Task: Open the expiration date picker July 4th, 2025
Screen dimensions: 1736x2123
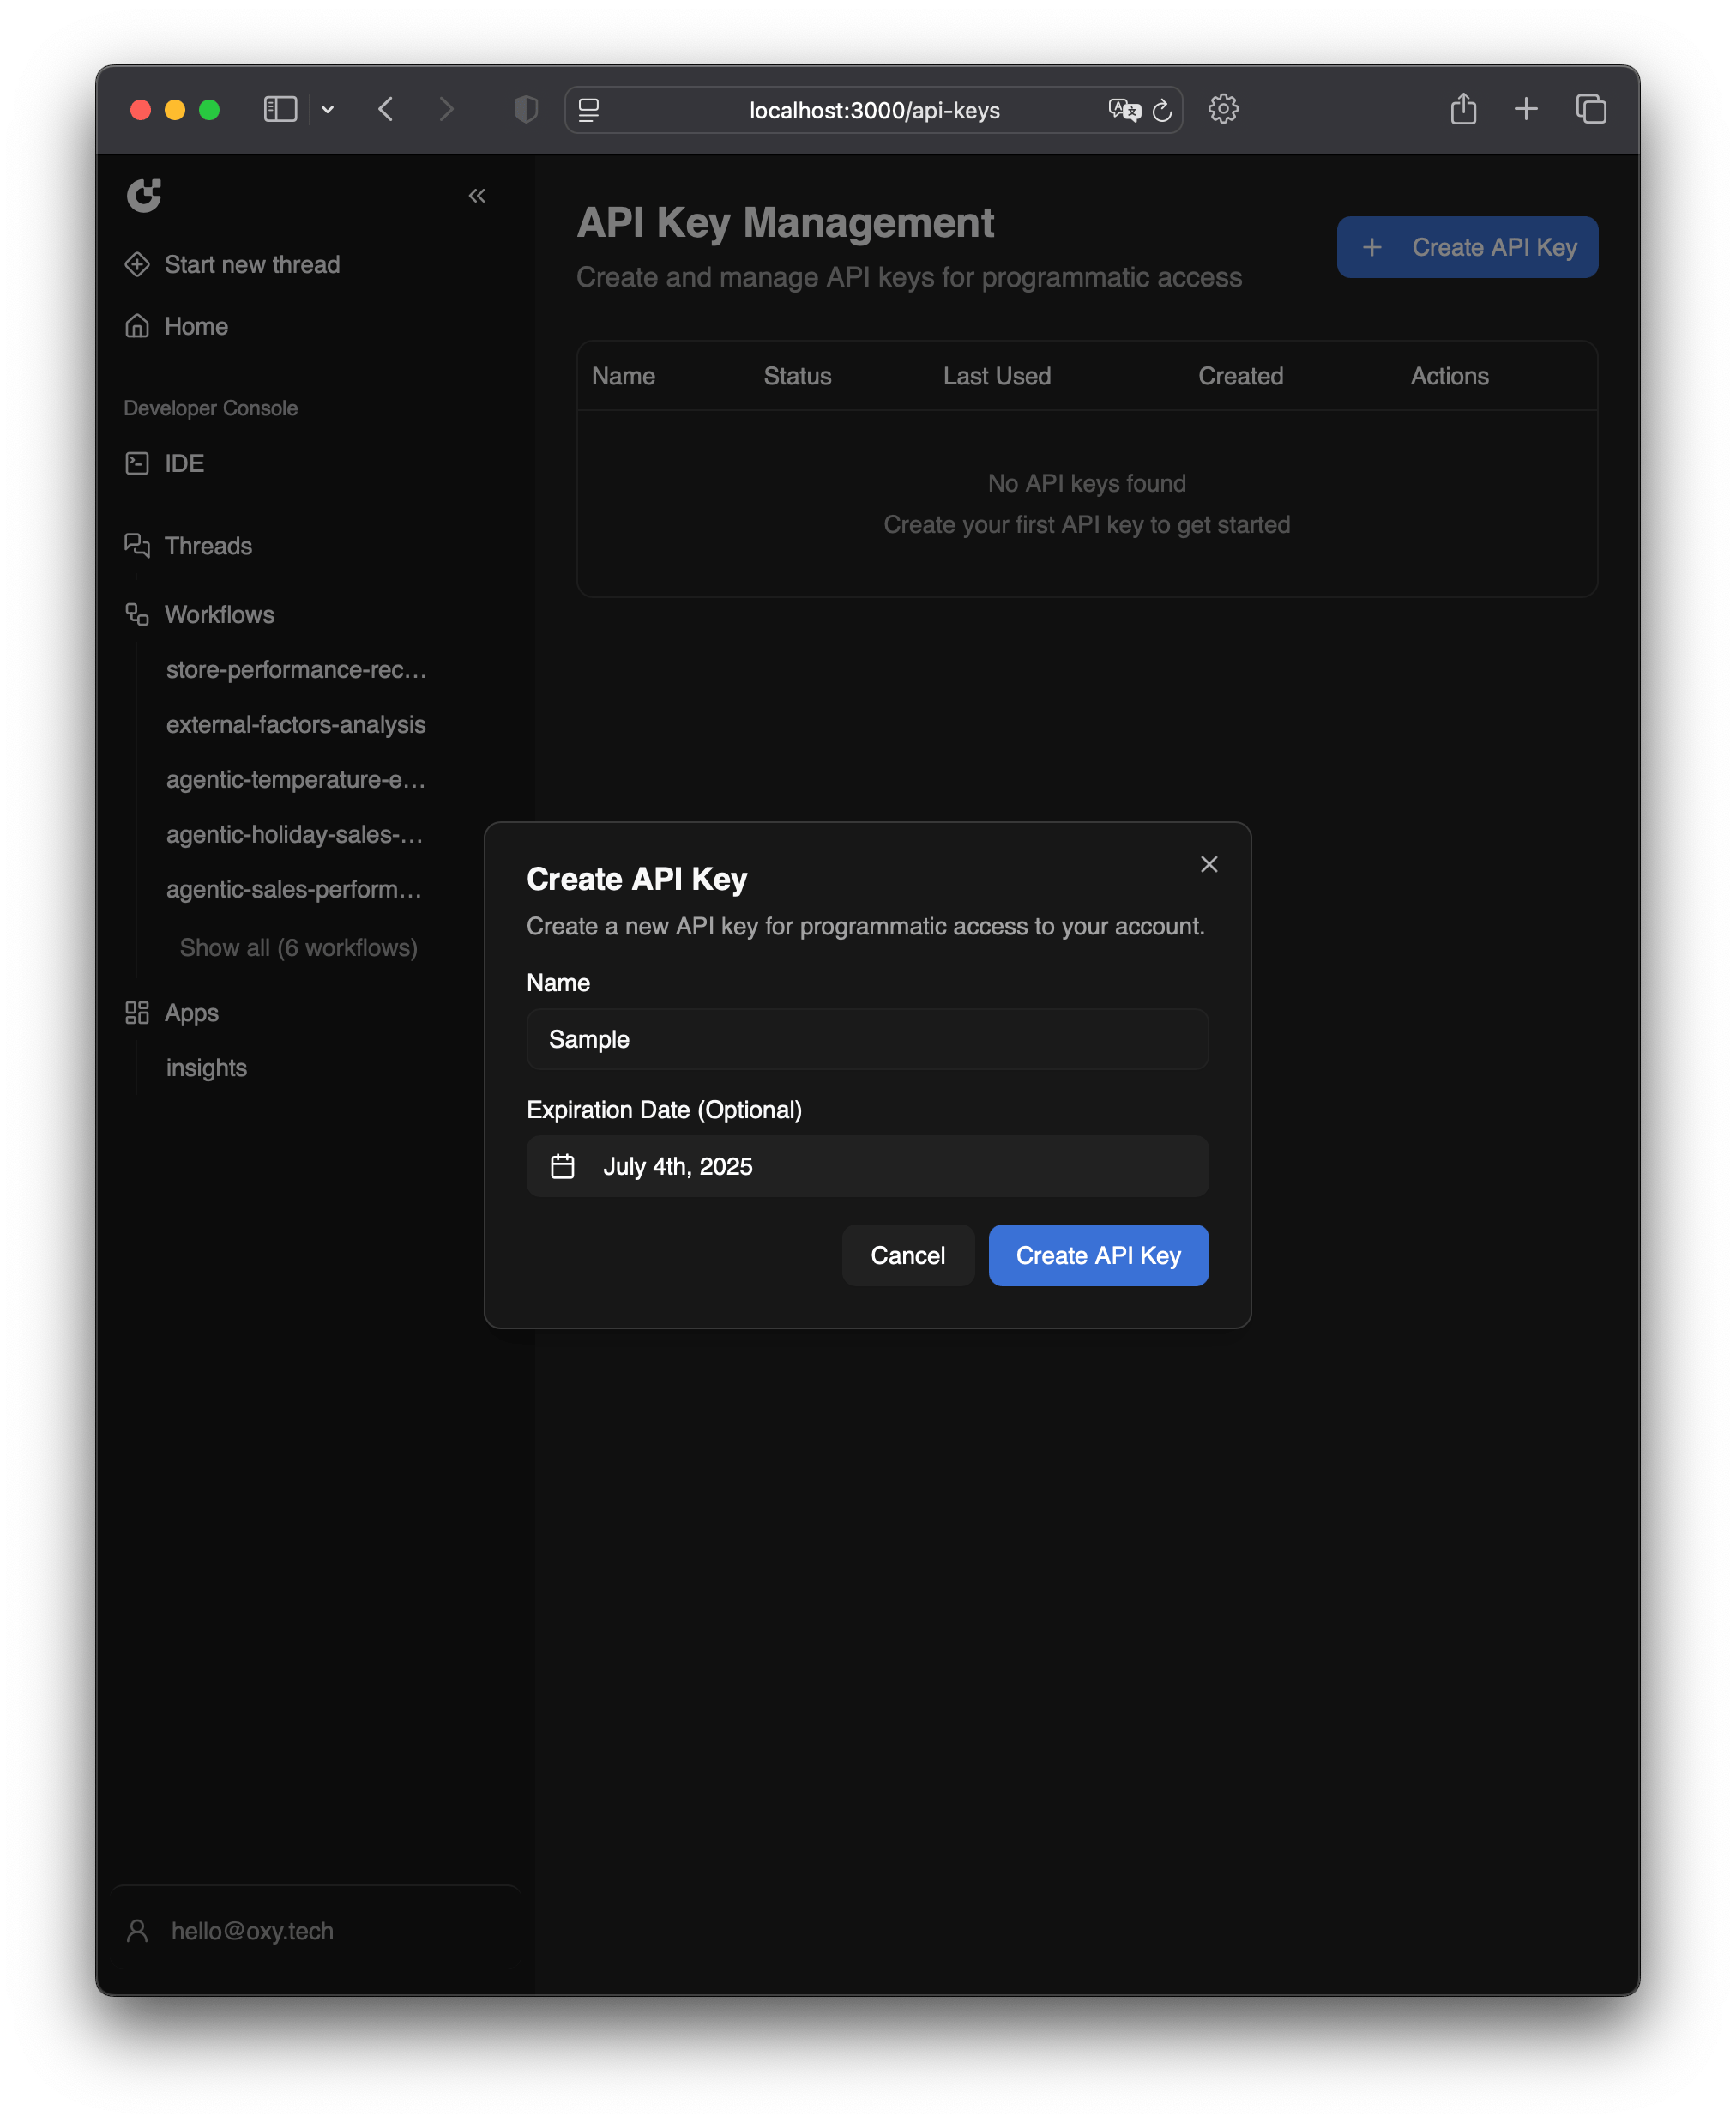Action: (867, 1165)
